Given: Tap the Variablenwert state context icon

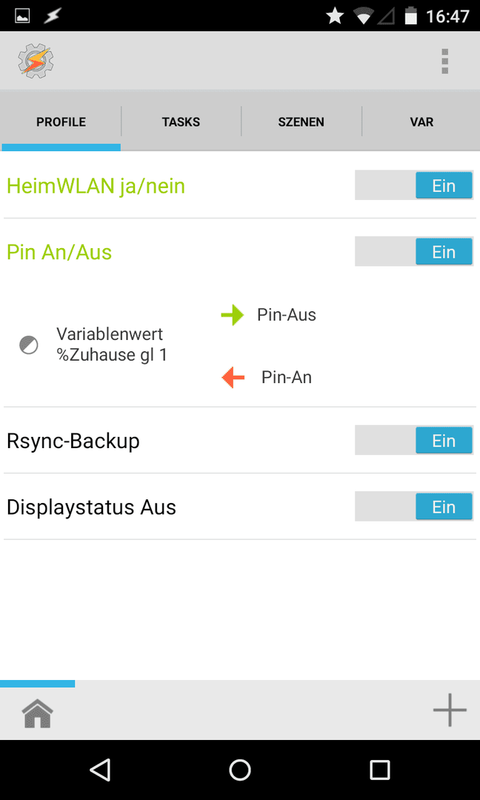Looking at the screenshot, I should 29,345.
